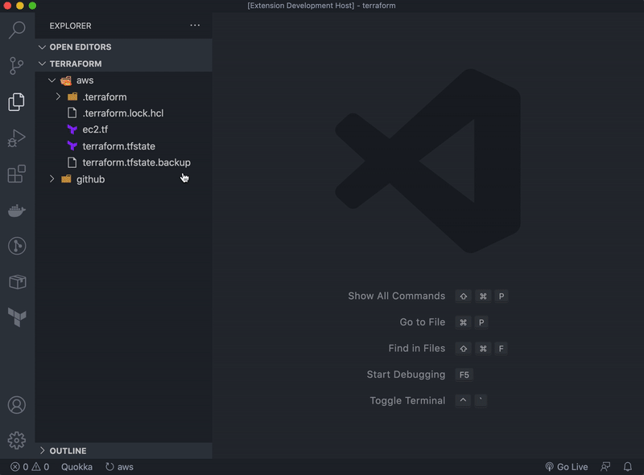Click the Toggle Terminal hint
The width and height of the screenshot is (644, 475).
click(407, 401)
